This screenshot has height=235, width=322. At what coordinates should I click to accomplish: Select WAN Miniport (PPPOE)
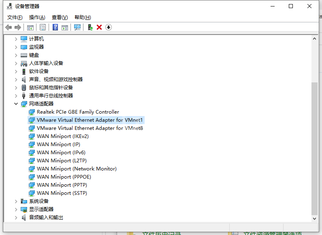(64, 177)
